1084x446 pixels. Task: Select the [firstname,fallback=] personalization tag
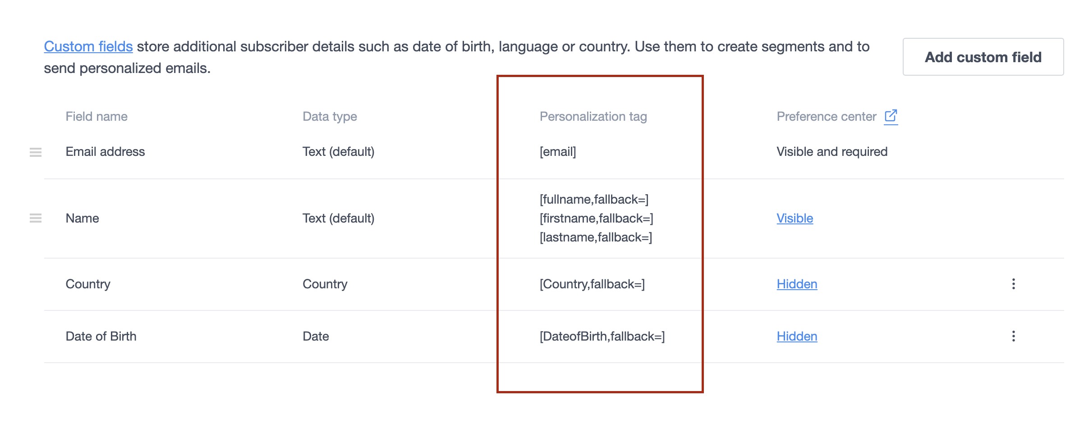click(596, 218)
